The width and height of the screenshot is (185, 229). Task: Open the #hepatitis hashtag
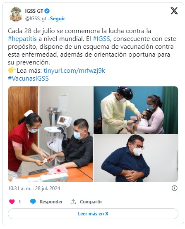22,39
